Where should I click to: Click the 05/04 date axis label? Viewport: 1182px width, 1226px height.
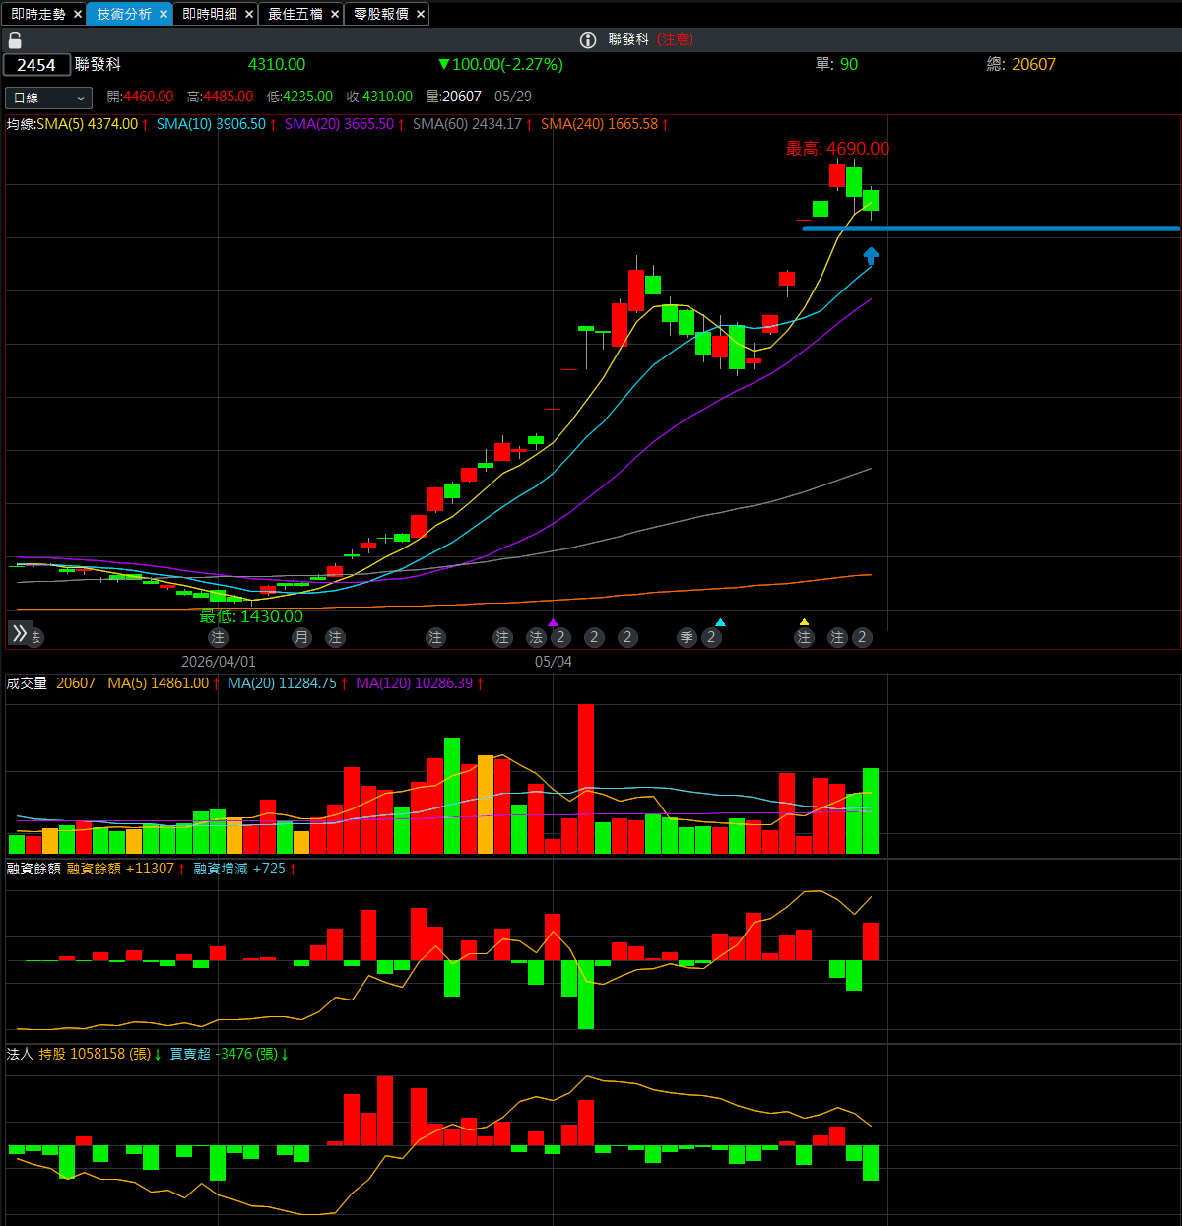(554, 662)
